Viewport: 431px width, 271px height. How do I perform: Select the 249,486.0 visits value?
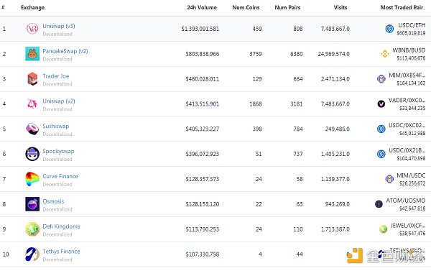pos(338,129)
